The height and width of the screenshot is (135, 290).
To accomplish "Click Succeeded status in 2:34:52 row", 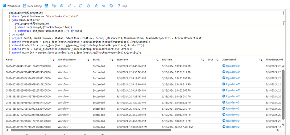I will pos(99,115).
